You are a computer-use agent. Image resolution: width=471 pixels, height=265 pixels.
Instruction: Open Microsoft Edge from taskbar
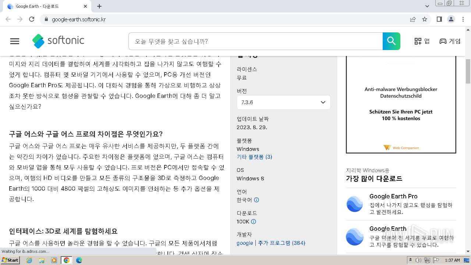click(x=79, y=260)
